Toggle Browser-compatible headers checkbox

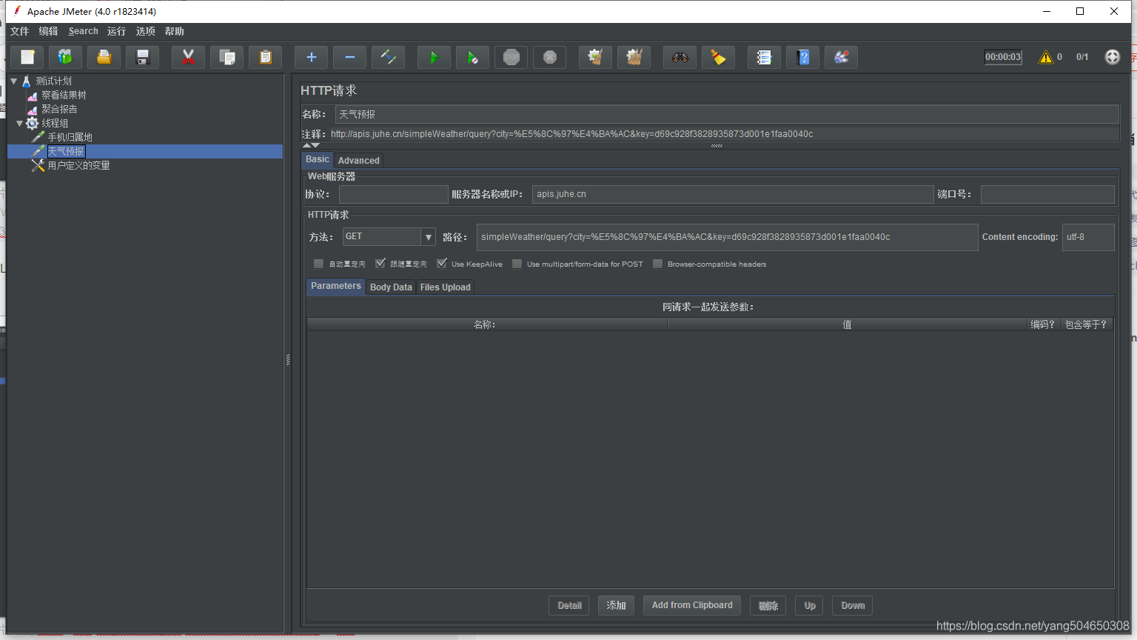click(x=657, y=264)
